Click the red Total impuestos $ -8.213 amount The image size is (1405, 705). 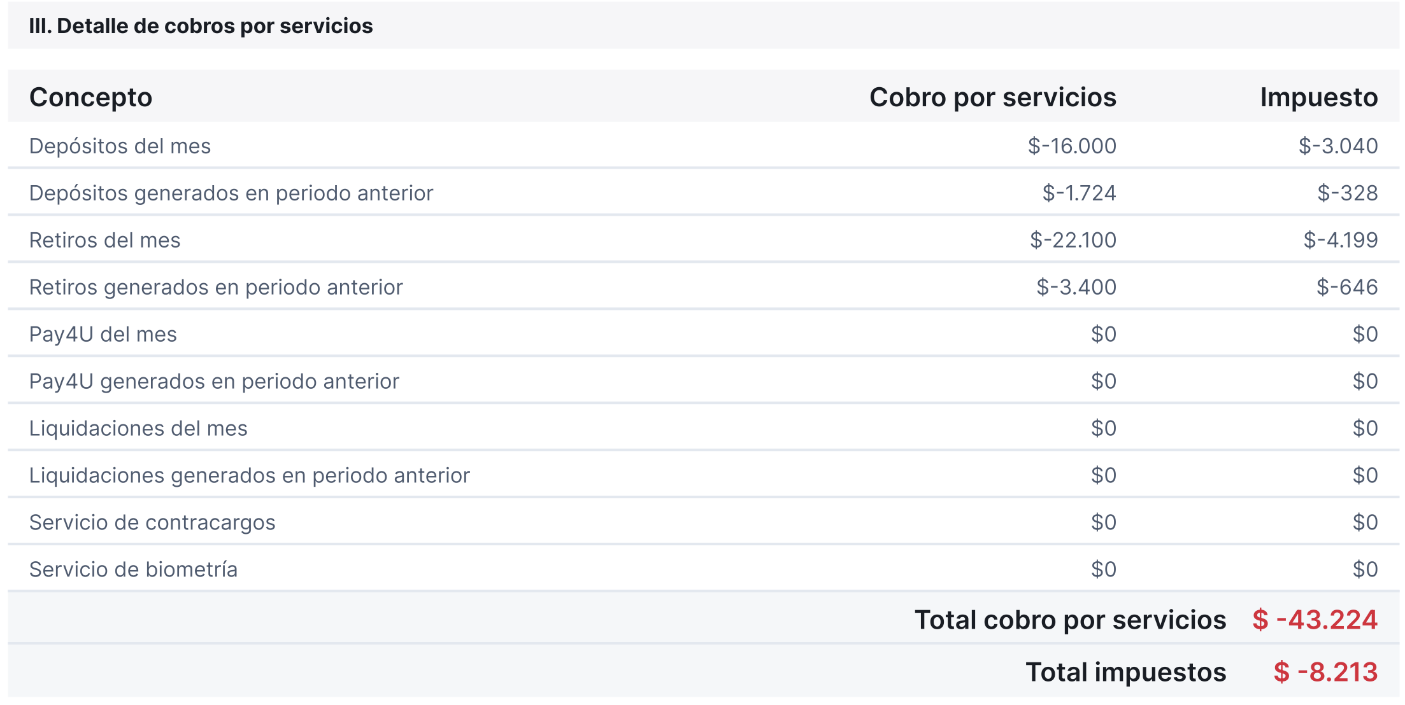[x=1326, y=672]
